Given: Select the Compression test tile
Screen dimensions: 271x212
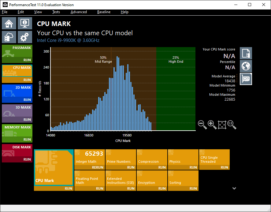Looking at the screenshot, I should tap(152, 157).
